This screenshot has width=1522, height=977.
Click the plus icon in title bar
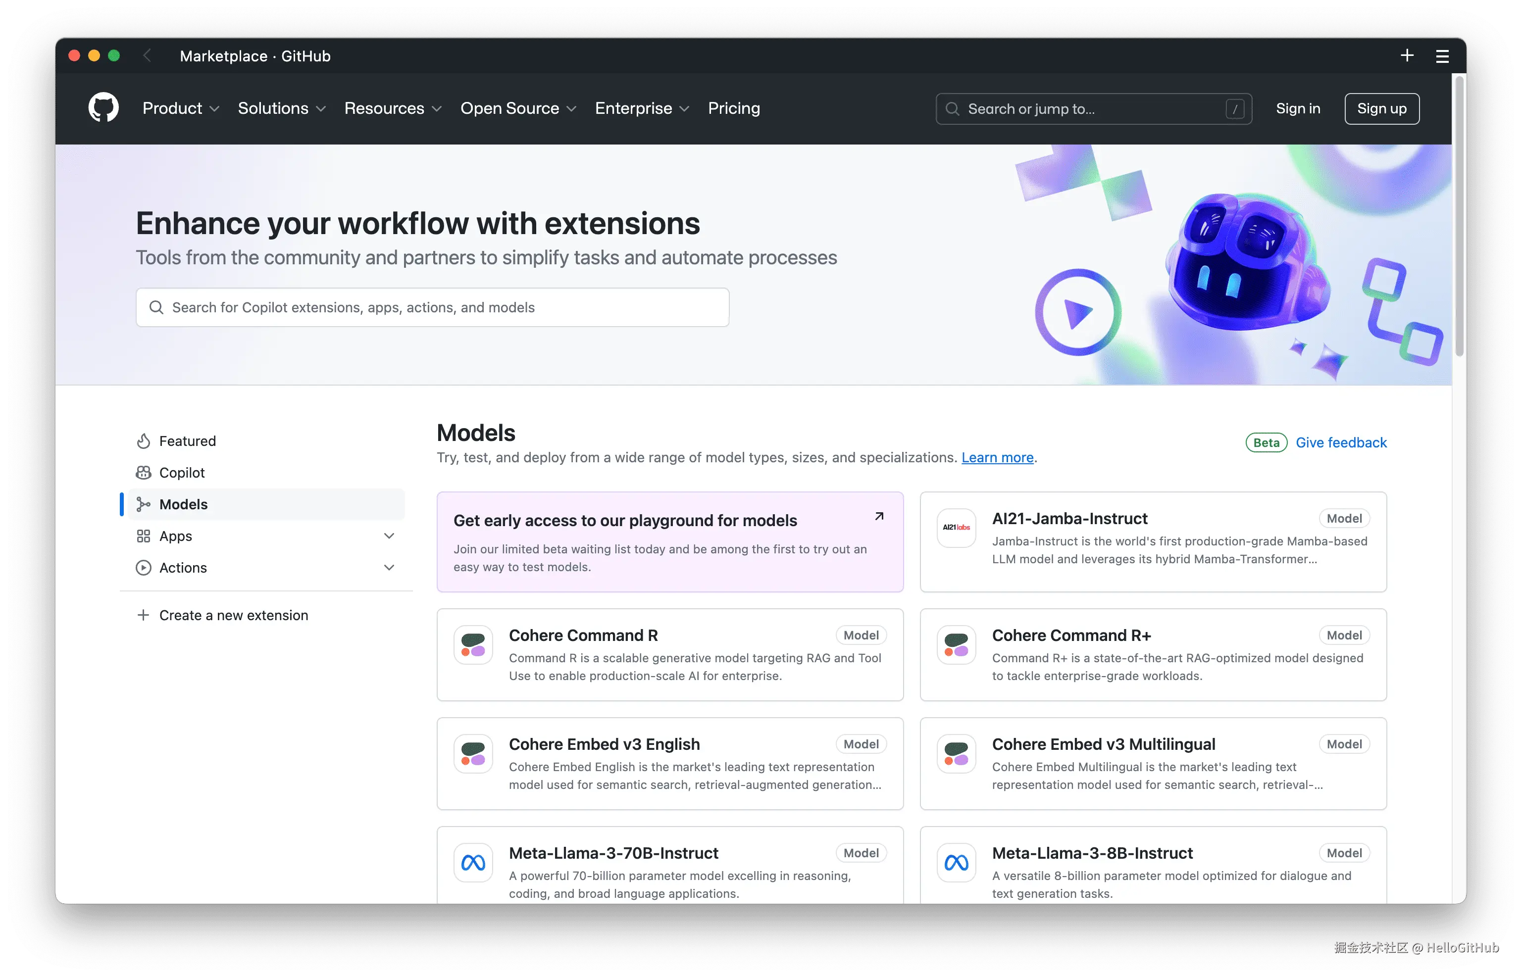click(x=1407, y=56)
